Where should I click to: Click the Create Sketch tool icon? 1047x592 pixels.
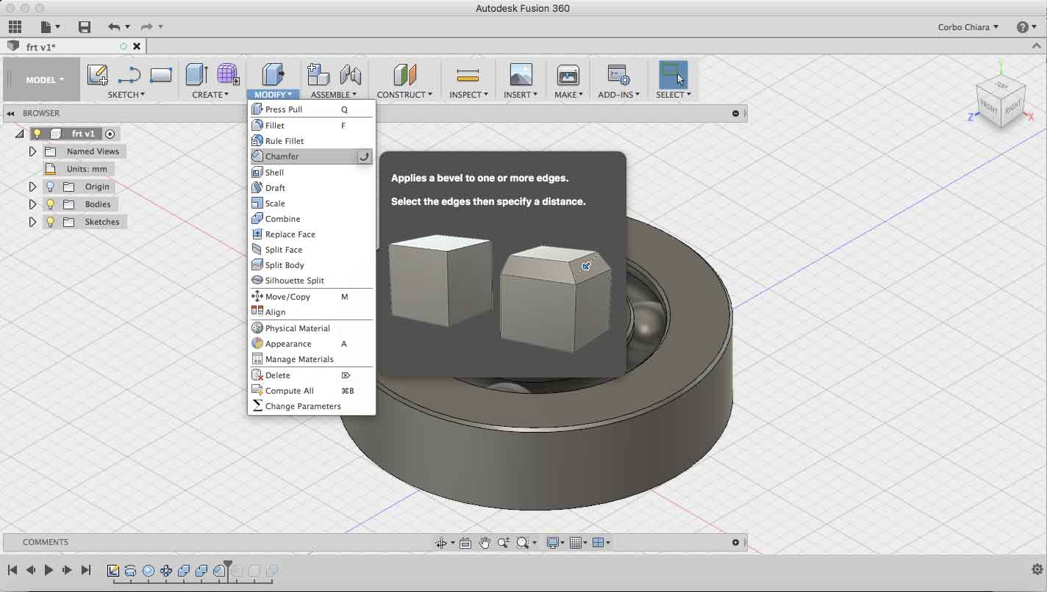(97, 74)
